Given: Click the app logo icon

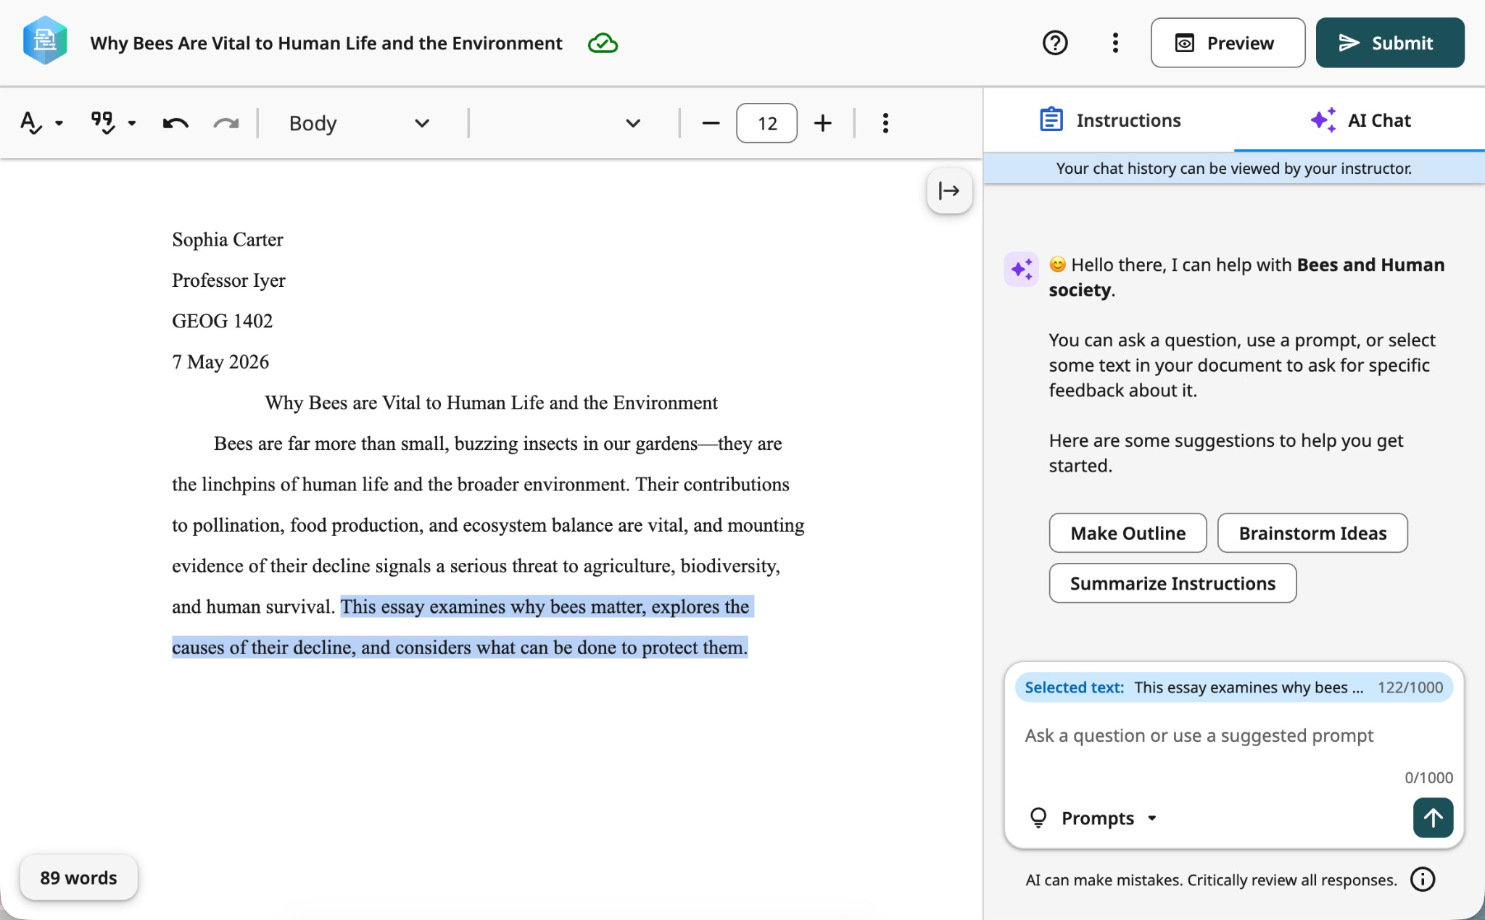Looking at the screenshot, I should coord(45,41).
